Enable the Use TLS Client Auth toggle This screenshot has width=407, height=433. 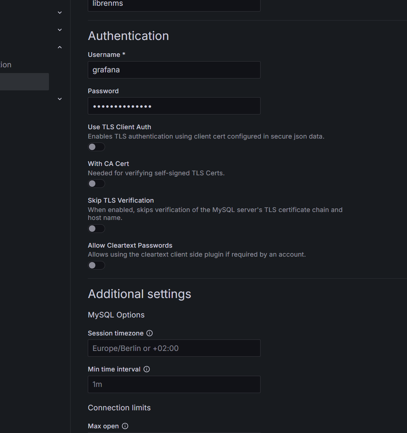pyautogui.click(x=96, y=147)
